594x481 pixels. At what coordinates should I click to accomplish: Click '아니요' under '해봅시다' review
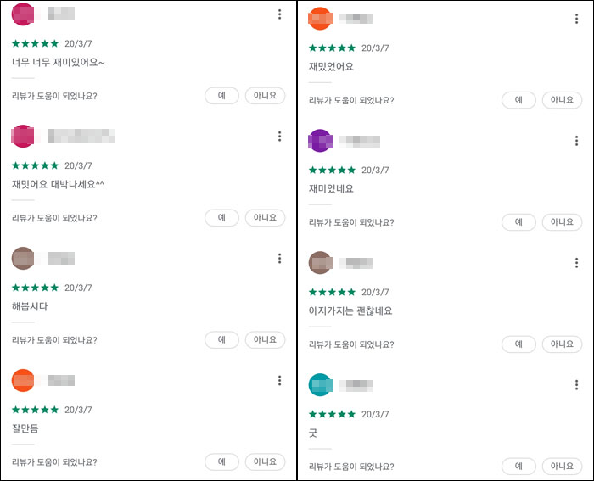(x=265, y=340)
